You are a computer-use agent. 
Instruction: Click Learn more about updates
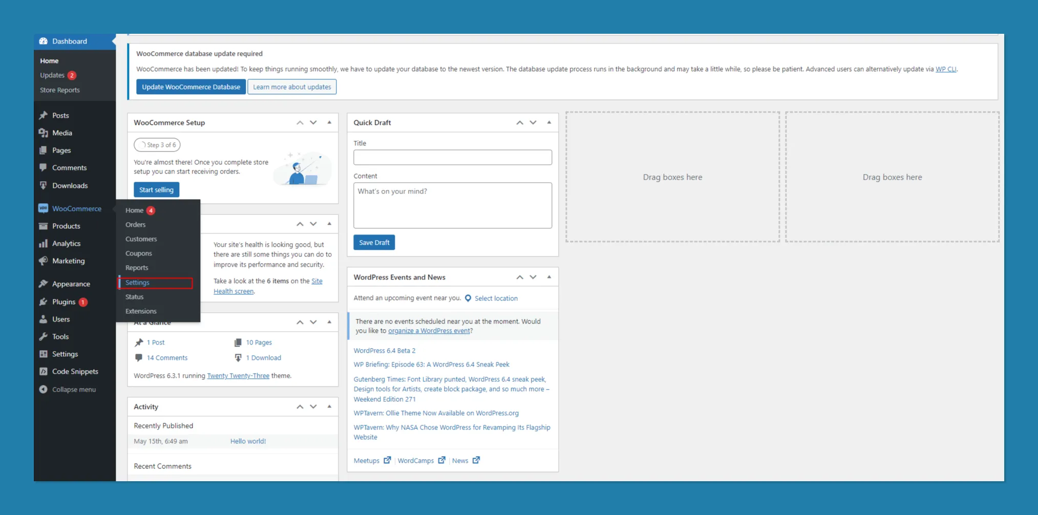[x=292, y=87]
